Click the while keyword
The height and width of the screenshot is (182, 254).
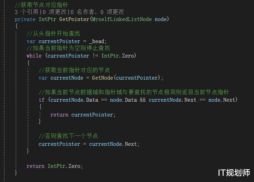click(34, 56)
